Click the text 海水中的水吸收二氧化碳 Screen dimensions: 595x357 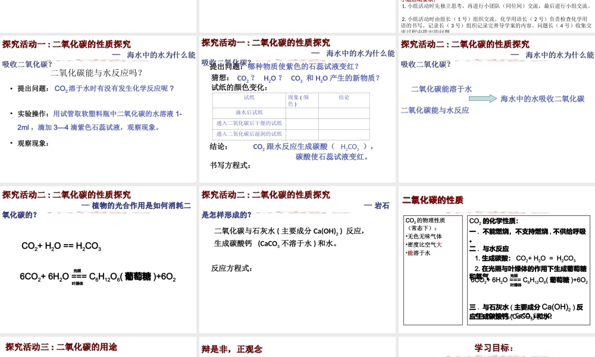(542, 99)
